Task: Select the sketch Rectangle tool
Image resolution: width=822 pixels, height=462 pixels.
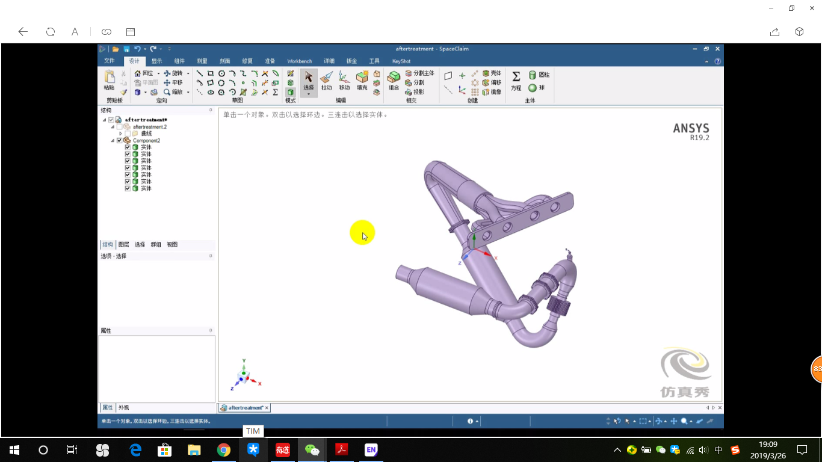Action: pyautogui.click(x=210, y=73)
